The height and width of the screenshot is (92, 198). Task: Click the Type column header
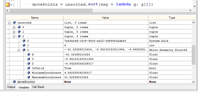[x=172, y=18]
